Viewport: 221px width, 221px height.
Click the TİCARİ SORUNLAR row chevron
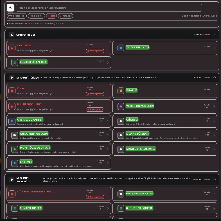(214, 48)
